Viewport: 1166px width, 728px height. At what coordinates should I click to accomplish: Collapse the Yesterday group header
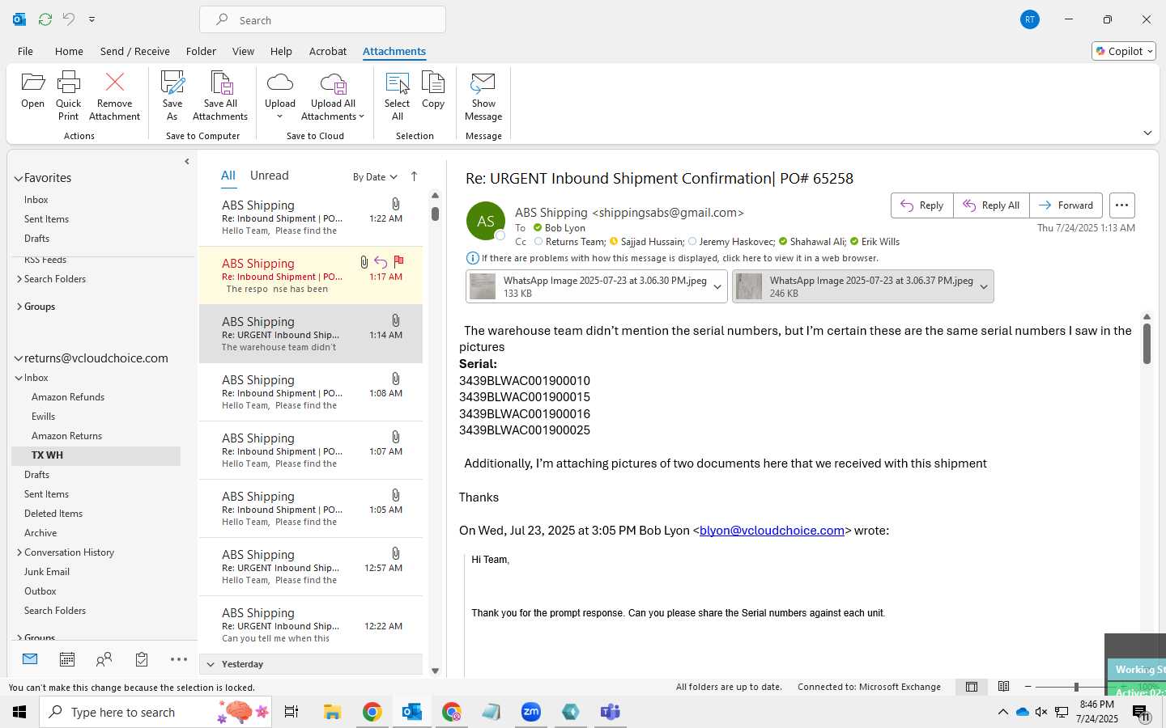pyautogui.click(x=211, y=664)
